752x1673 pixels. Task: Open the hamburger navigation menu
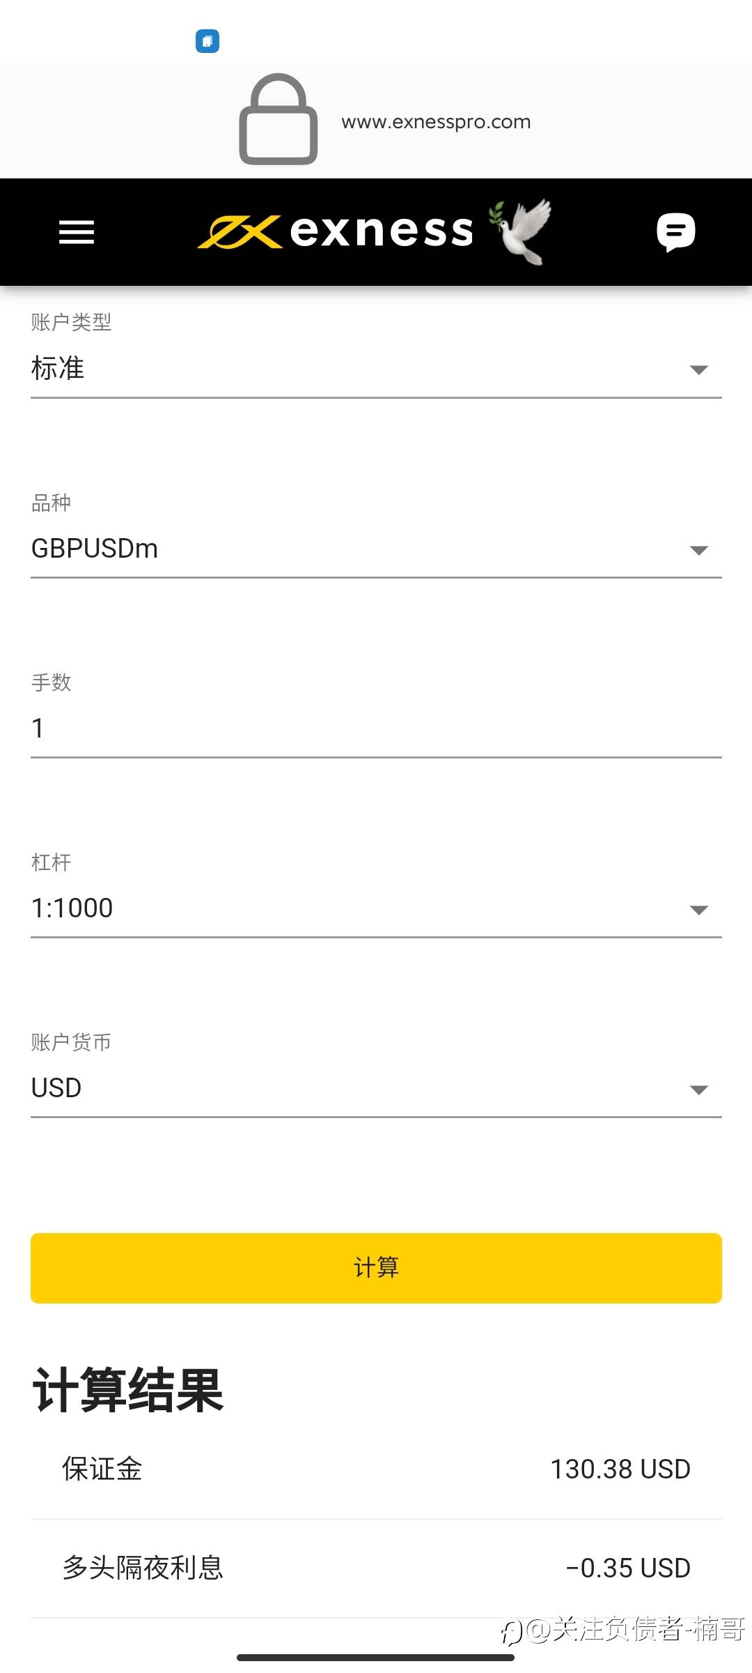(x=77, y=232)
